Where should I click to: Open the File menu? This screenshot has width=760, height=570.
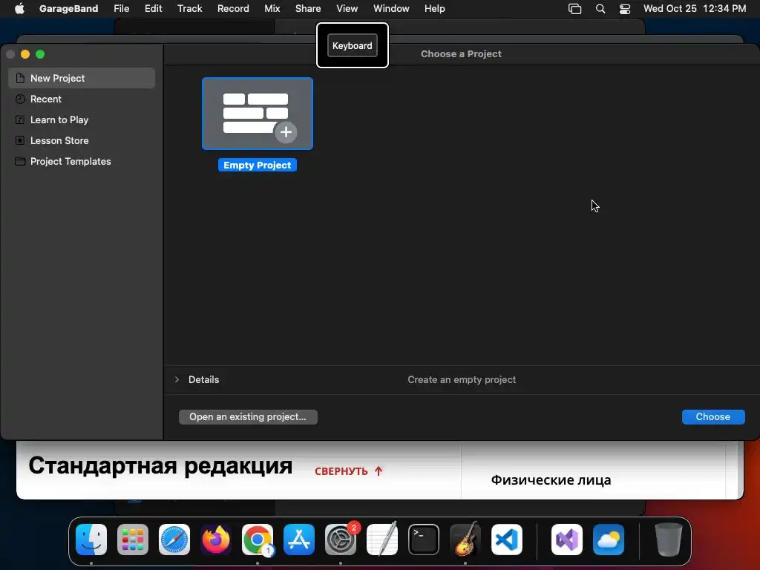[x=121, y=9]
